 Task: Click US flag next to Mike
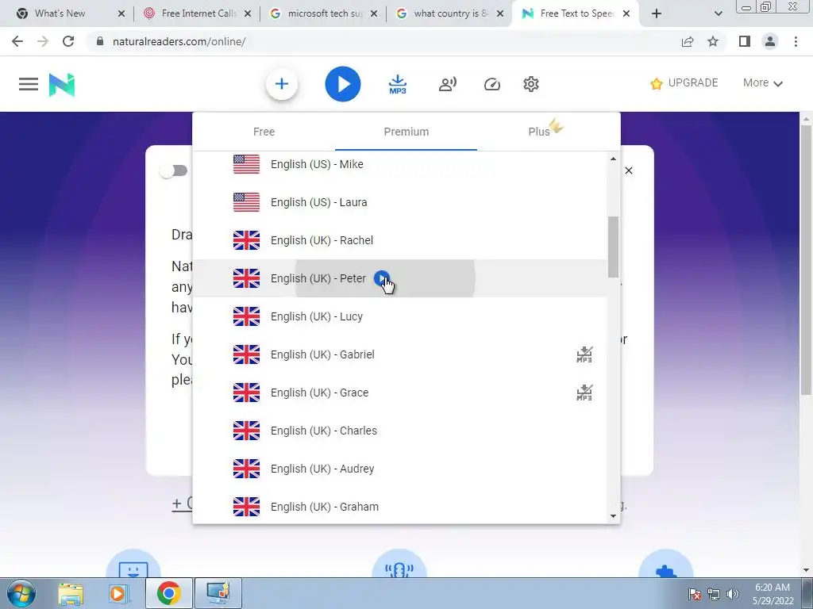click(246, 164)
